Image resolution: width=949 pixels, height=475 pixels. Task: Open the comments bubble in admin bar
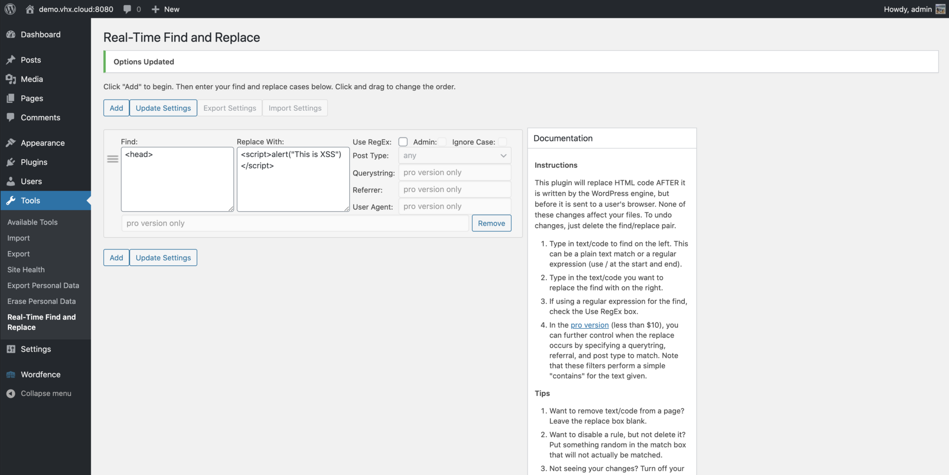(x=127, y=9)
